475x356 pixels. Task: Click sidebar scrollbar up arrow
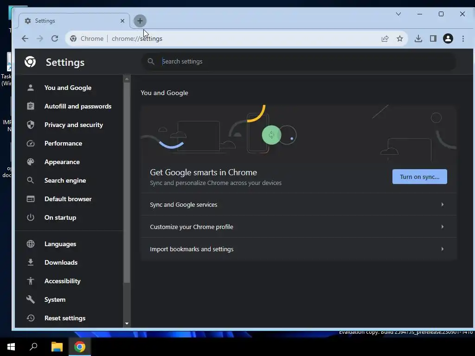point(127,79)
